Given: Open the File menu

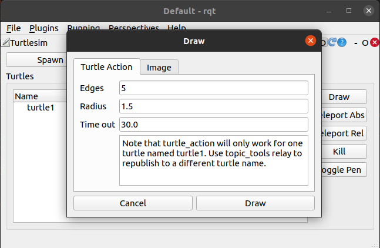Looking at the screenshot, I should pos(14,28).
